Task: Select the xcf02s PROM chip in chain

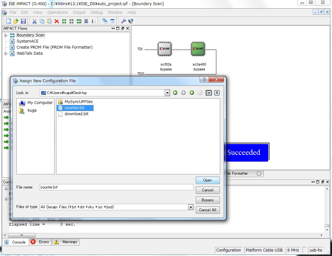Action: click(x=165, y=49)
